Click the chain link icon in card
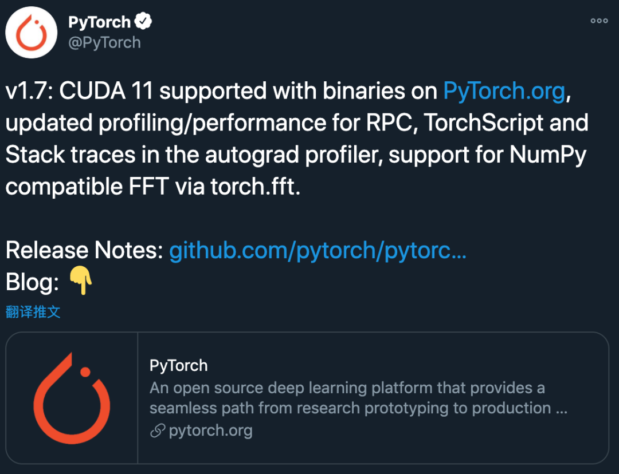Screen dimensions: 619x474 point(158,430)
